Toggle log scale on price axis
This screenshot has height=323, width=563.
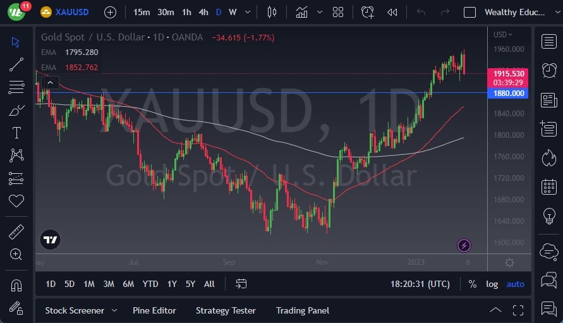click(492, 284)
